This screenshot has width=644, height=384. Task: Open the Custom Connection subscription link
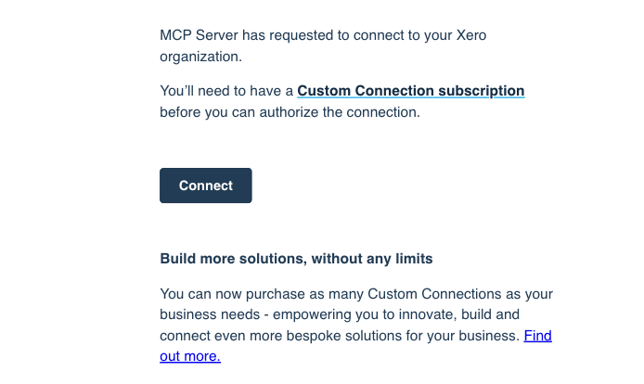pyautogui.click(x=410, y=91)
